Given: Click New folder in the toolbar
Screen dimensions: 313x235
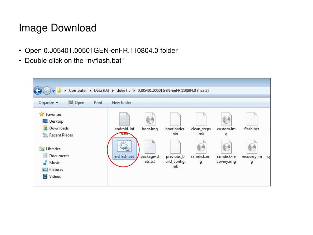Looking at the screenshot, I should coord(122,103).
